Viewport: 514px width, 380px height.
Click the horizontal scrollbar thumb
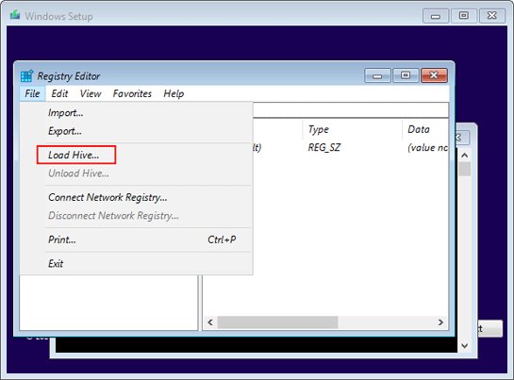pos(277,322)
